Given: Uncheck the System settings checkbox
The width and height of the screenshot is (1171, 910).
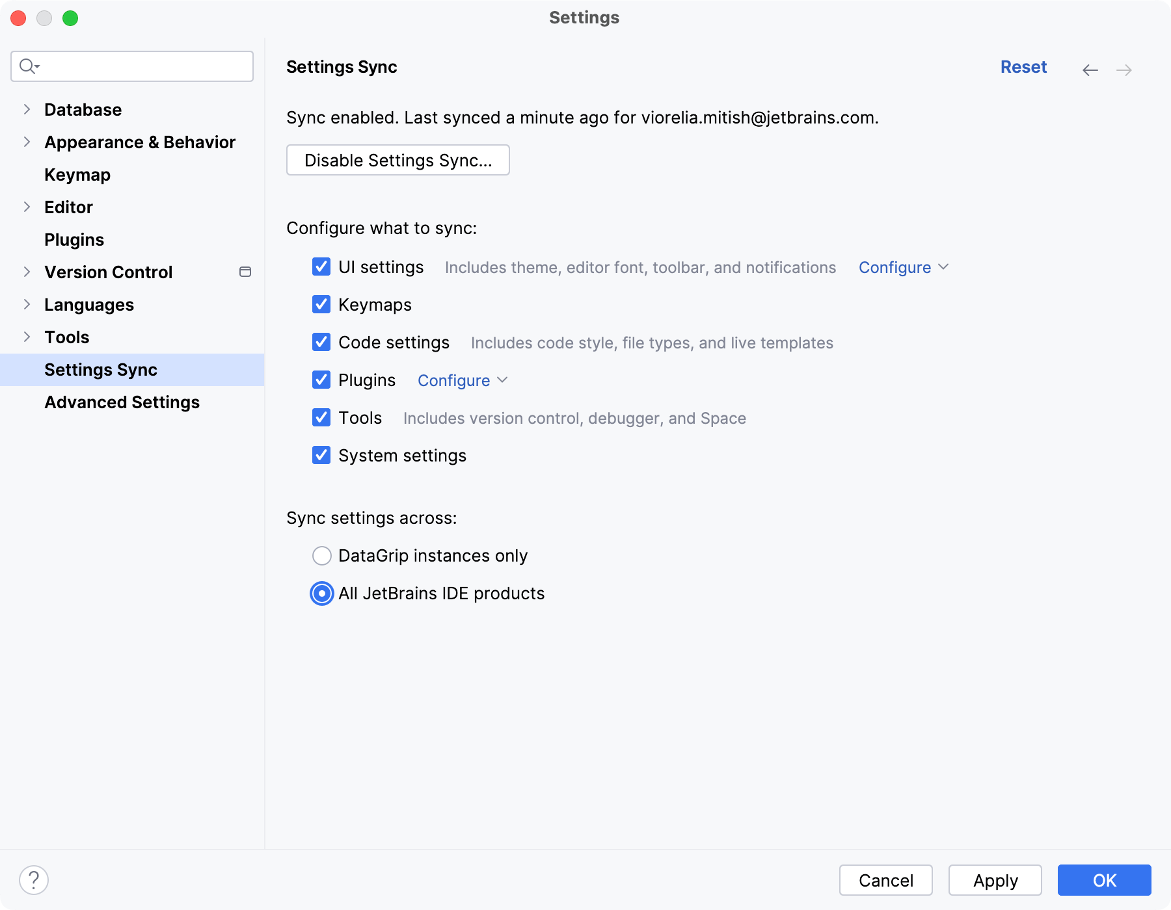Looking at the screenshot, I should [x=321, y=455].
